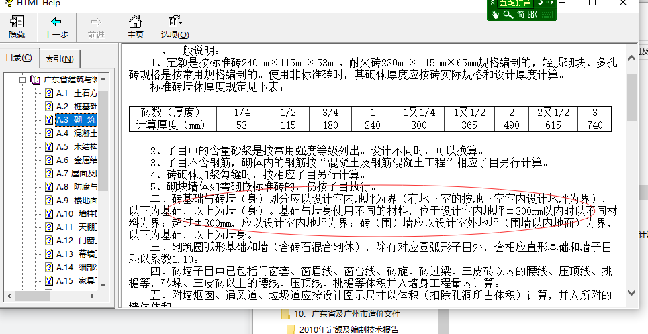
Task: Toggle IME half/full-width moon icon
Action: click(x=540, y=3)
